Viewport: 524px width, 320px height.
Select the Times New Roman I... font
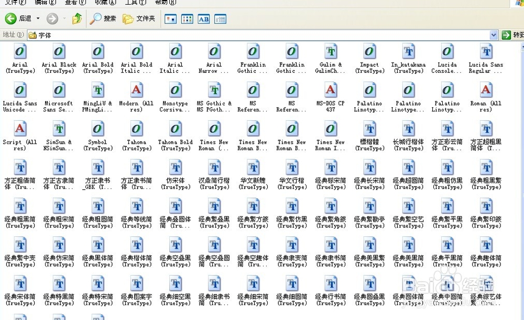pos(331,136)
